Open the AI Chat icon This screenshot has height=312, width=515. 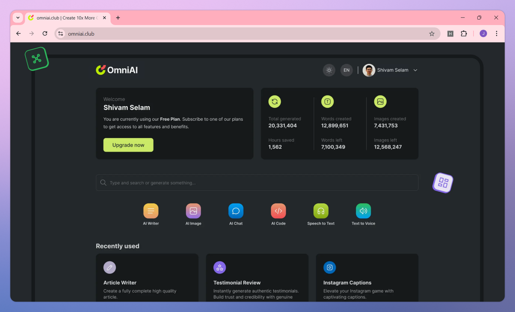point(236,211)
